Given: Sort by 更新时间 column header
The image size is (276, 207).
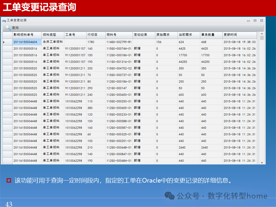Looking at the screenshot, I should pos(239,35).
